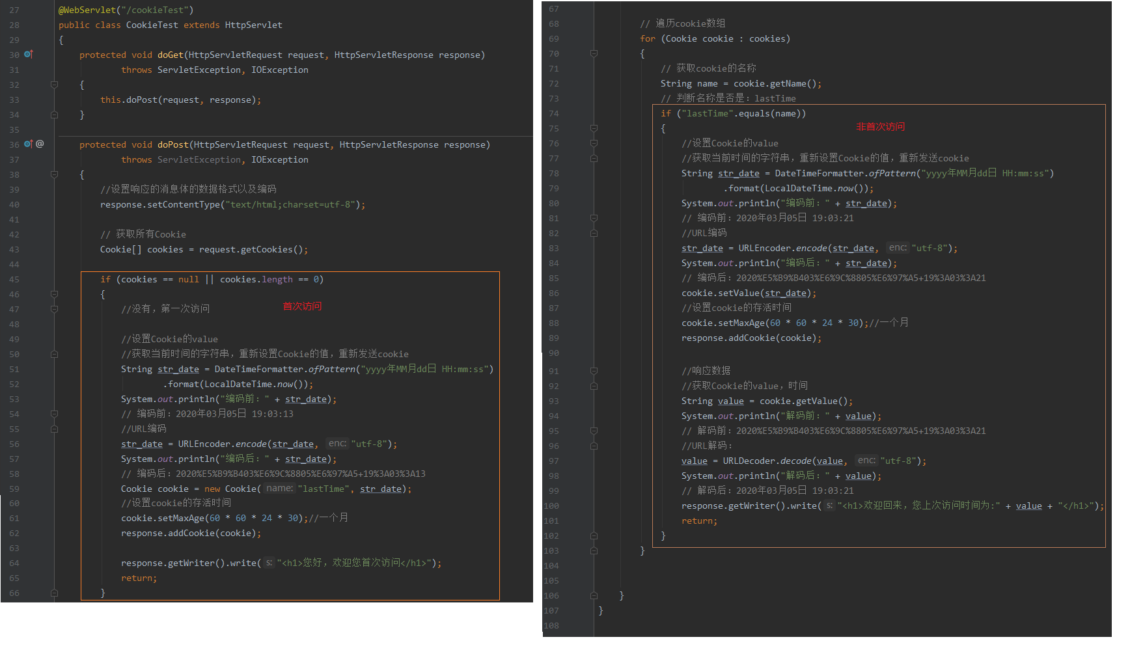
Task: Click the class name CookieTest on line 28
Action: pos(152,25)
